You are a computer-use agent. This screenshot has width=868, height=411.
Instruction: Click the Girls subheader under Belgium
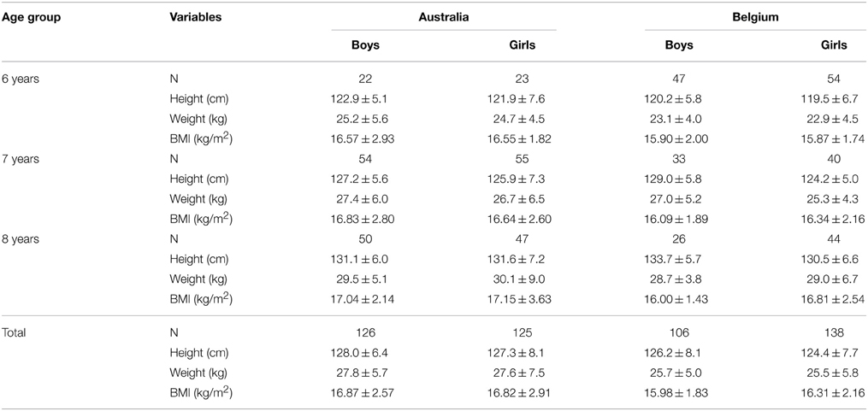pyautogui.click(x=835, y=46)
